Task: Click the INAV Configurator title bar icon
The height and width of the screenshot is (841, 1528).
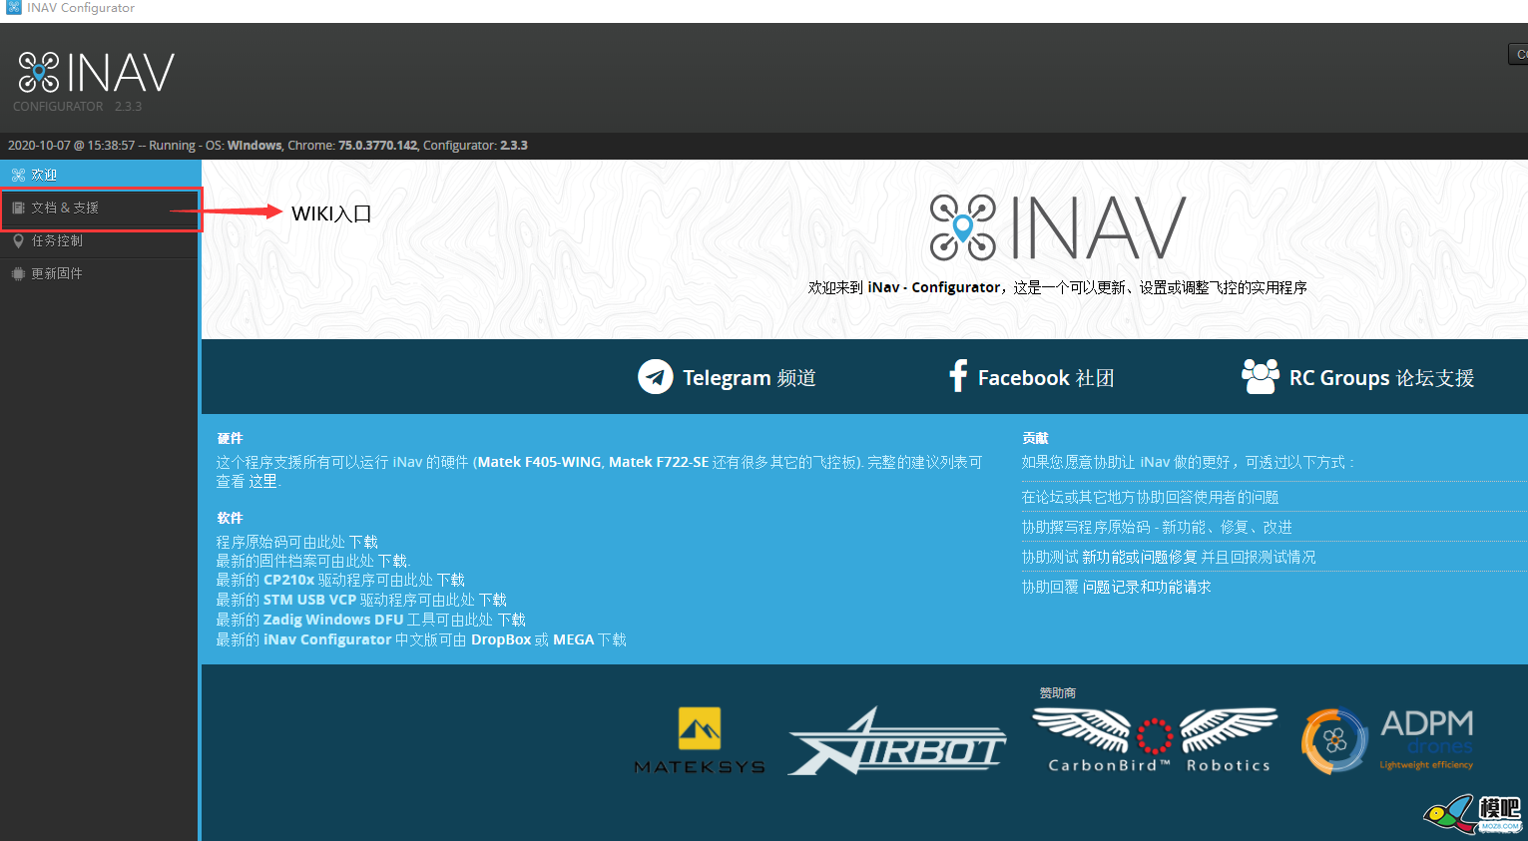Action: coord(13,7)
